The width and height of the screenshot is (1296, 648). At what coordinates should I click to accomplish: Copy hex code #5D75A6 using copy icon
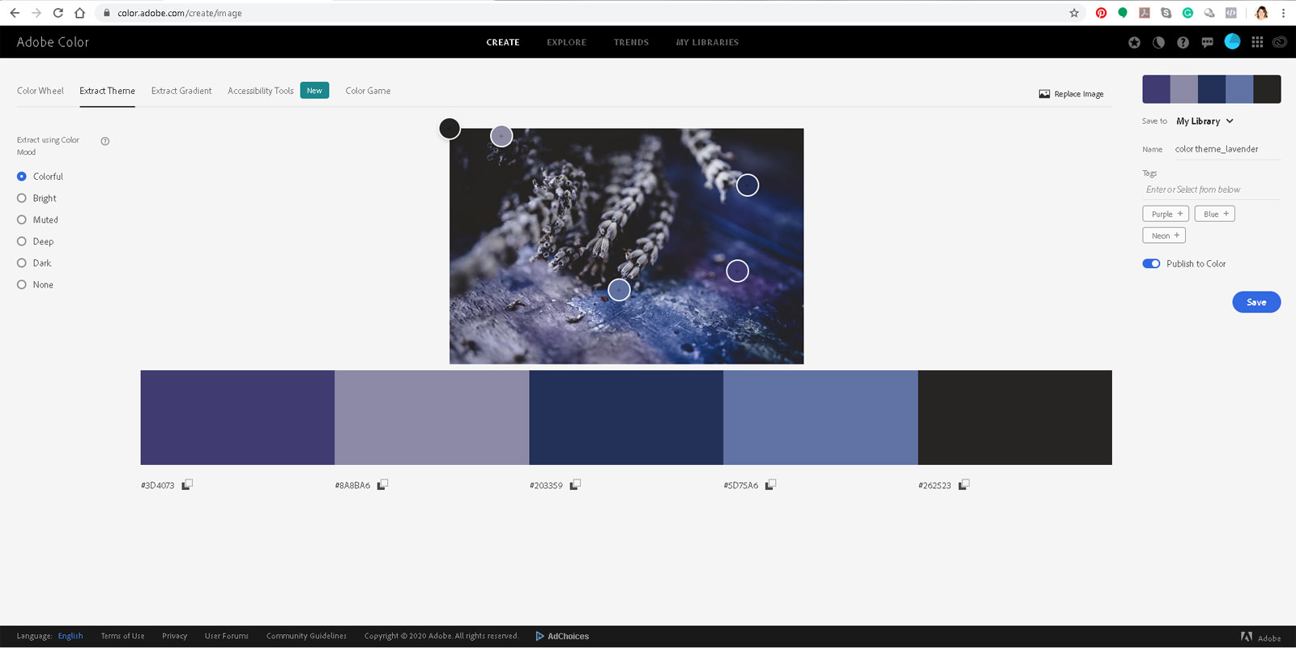(770, 484)
